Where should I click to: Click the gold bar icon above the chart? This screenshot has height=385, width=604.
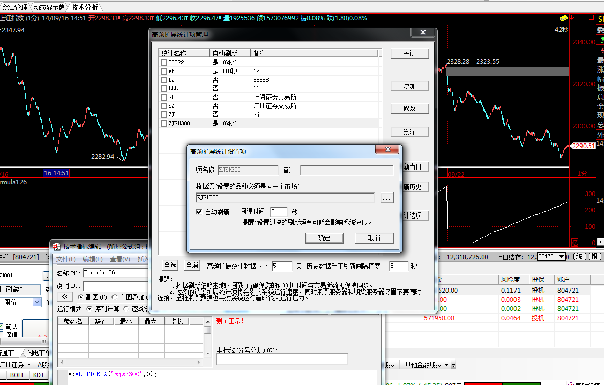pyautogui.click(x=564, y=18)
